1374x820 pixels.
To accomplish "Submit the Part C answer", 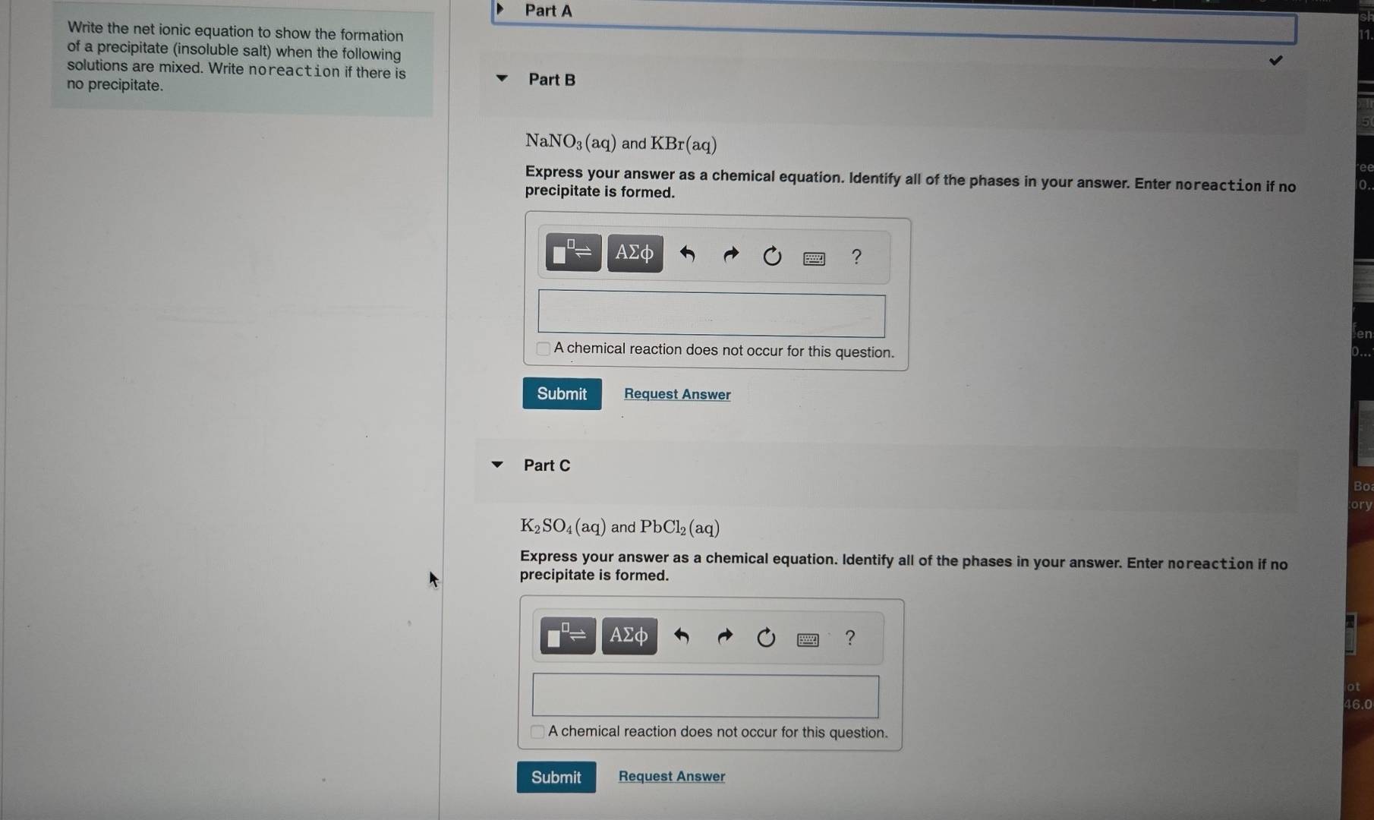I will [x=556, y=777].
